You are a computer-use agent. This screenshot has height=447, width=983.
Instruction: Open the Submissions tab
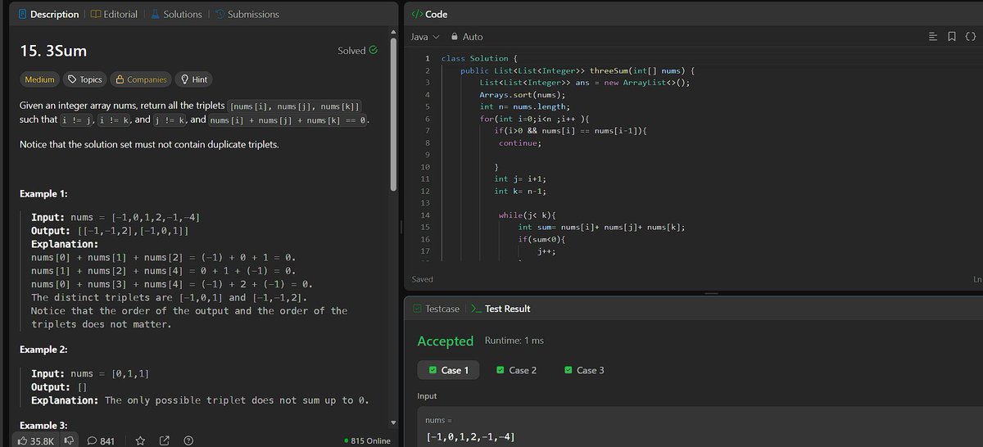pyautogui.click(x=247, y=14)
